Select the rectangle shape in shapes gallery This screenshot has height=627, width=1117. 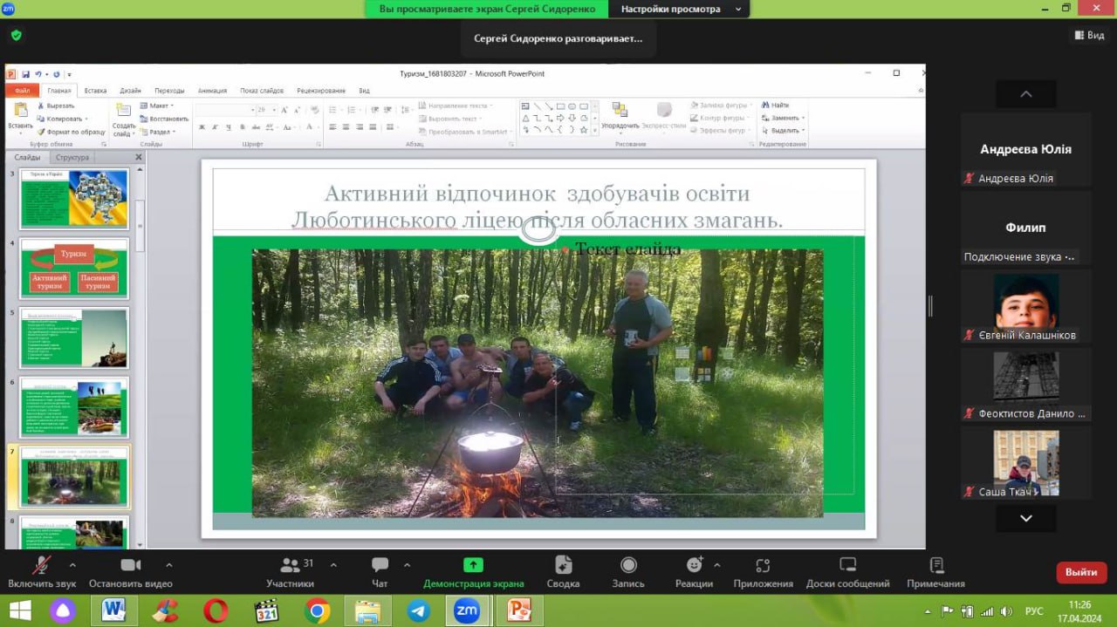[x=560, y=106]
